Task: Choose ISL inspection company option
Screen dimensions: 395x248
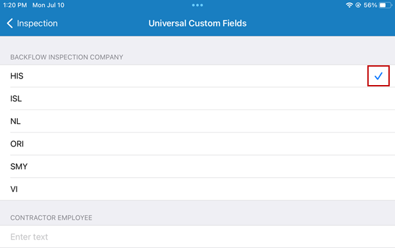Action: click(x=197, y=99)
